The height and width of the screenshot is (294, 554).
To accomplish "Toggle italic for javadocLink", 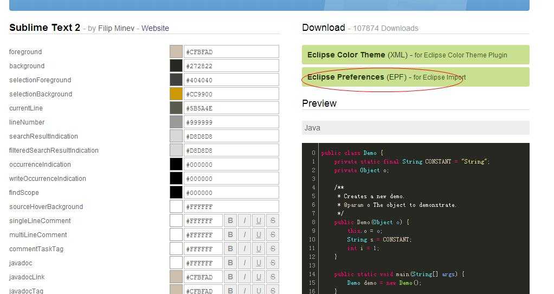I will pos(244,277).
